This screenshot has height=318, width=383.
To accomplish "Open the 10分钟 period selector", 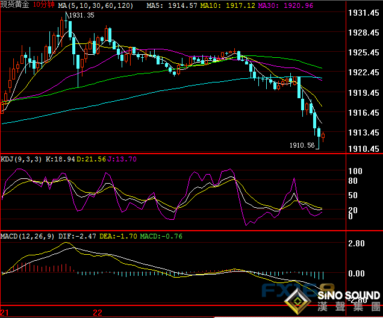I will click(x=45, y=5).
